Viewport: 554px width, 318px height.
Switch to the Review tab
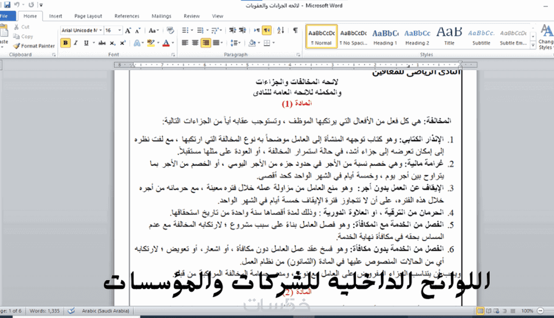(x=192, y=16)
